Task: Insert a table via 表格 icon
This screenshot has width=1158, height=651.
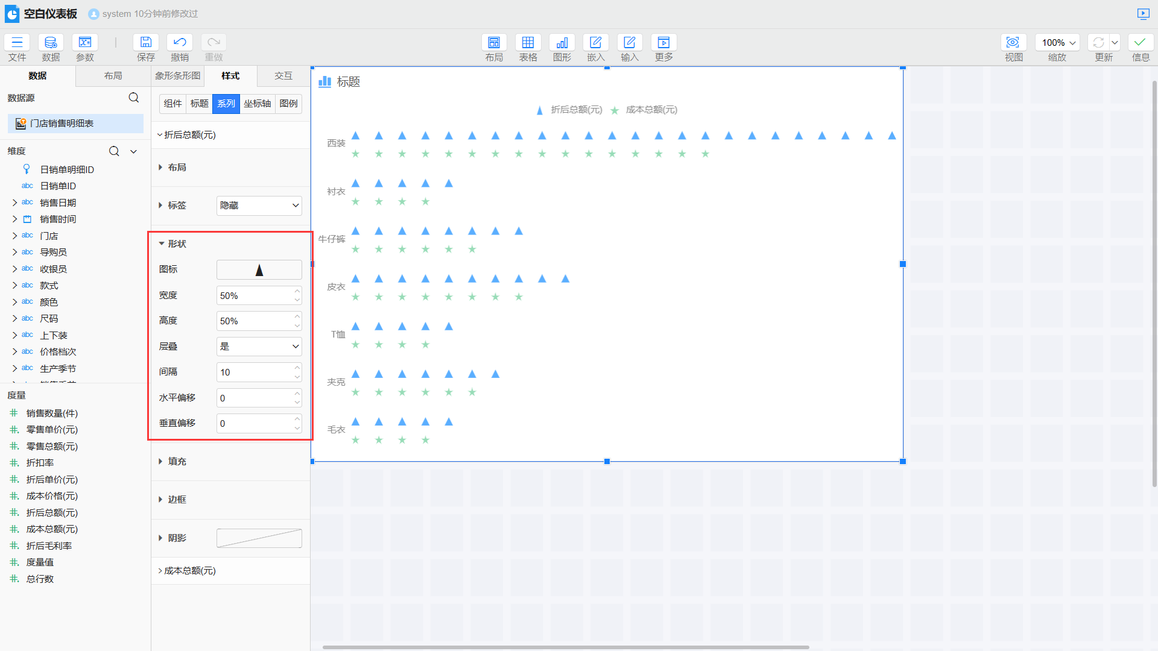Action: pos(528,42)
